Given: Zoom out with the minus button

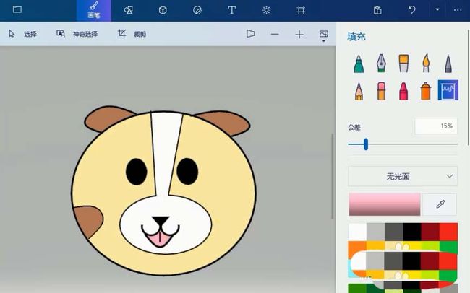Looking at the screenshot, I should 275,35.
